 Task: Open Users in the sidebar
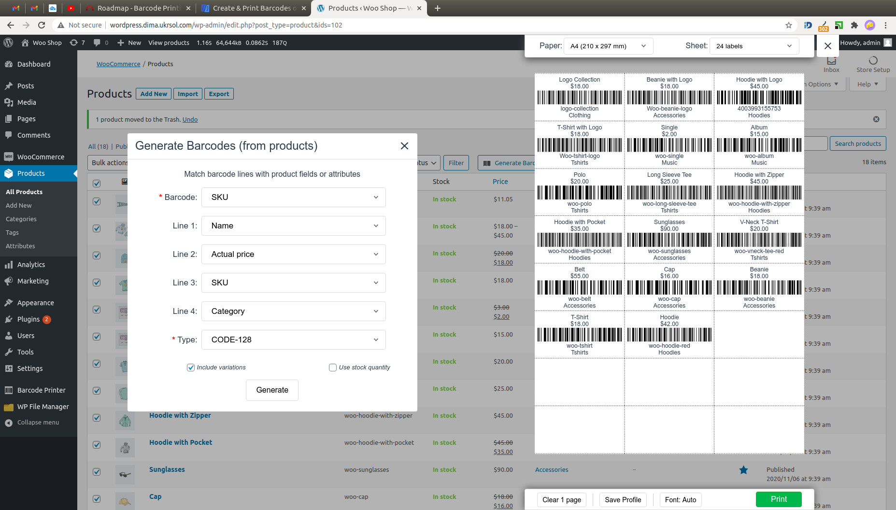26,336
